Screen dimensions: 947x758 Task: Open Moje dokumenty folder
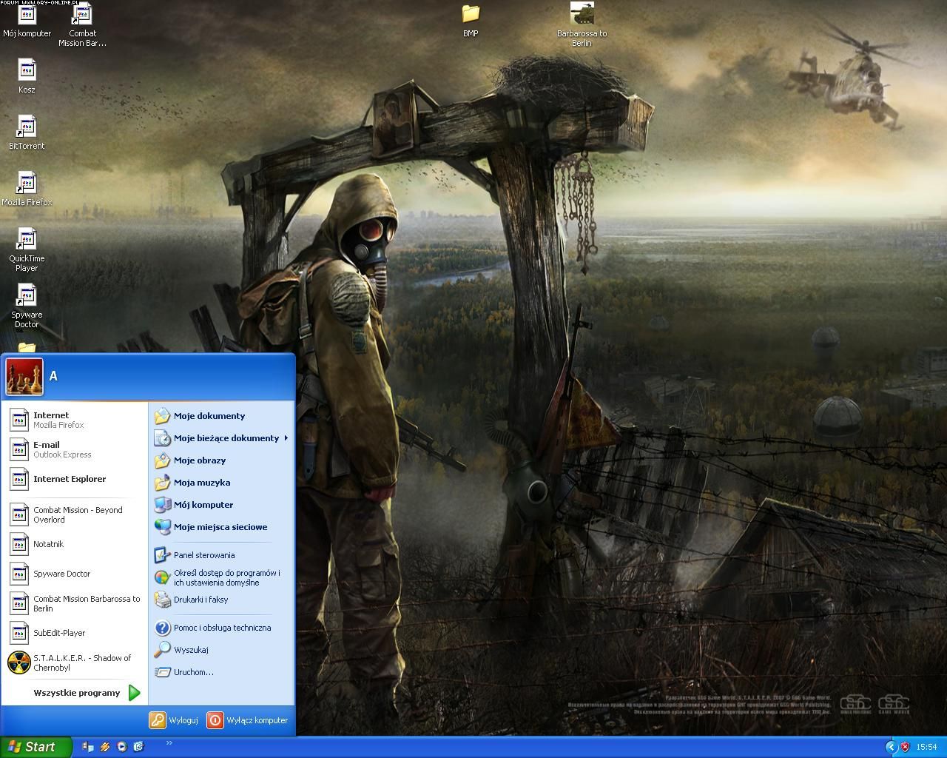pyautogui.click(x=221, y=416)
